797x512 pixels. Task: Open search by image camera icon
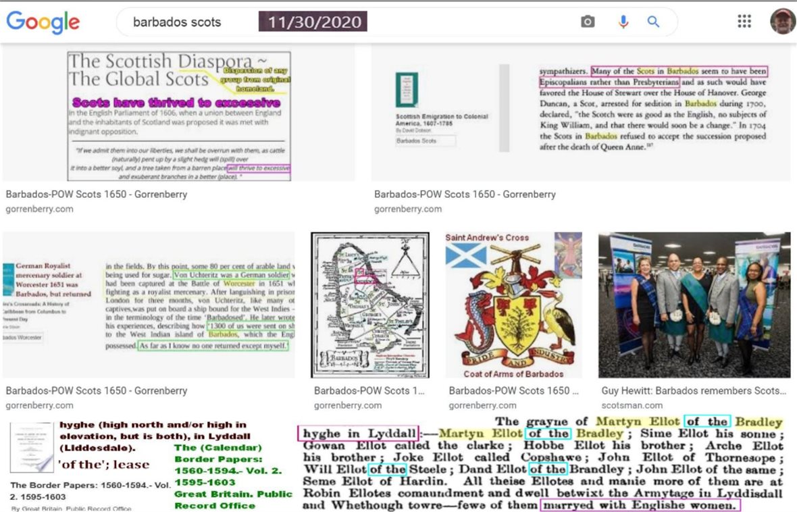[x=588, y=22]
